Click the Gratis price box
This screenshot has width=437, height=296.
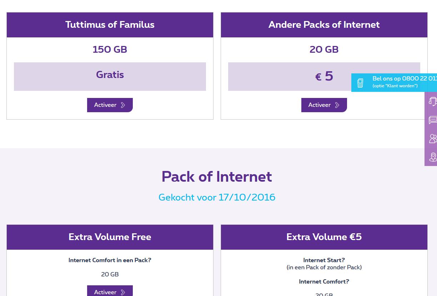(110, 76)
